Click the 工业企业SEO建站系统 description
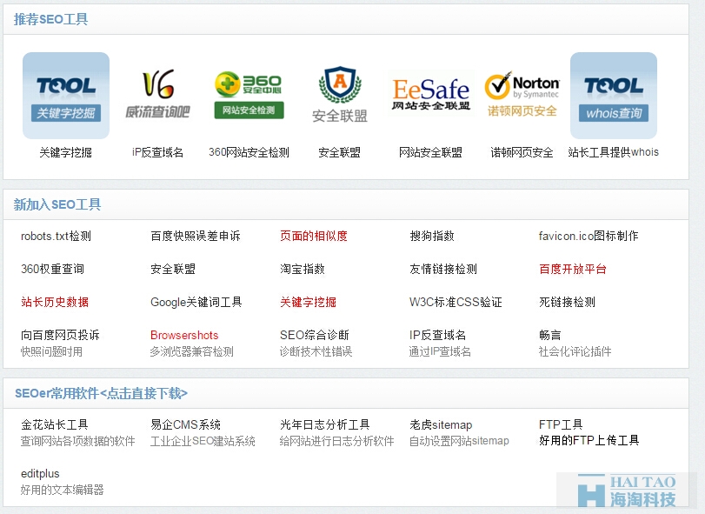This screenshot has width=705, height=514. 203,441
